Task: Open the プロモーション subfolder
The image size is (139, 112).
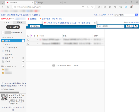Action: [11, 48]
